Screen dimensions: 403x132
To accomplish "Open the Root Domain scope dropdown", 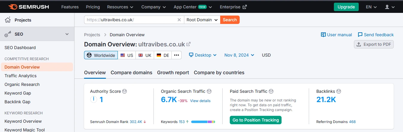I will 202,20.
